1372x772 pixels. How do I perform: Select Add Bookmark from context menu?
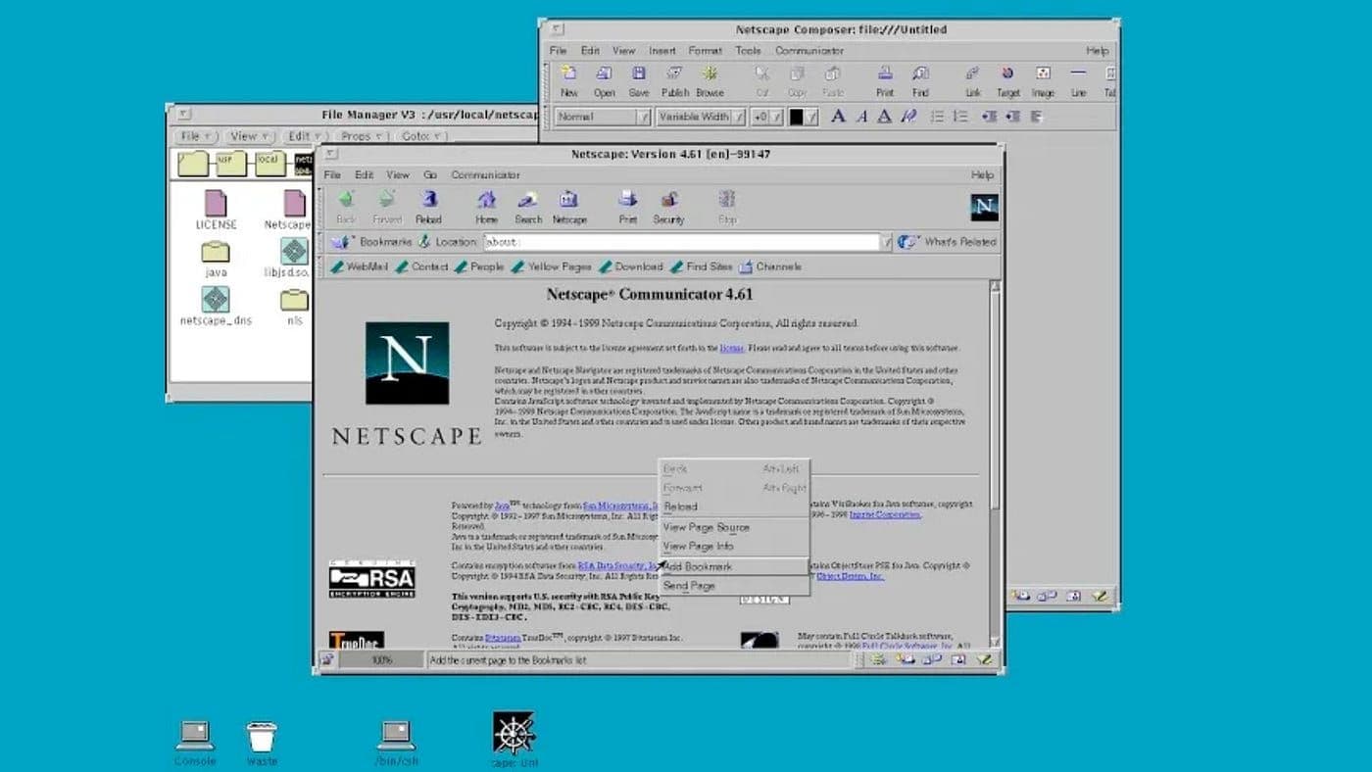coord(698,566)
